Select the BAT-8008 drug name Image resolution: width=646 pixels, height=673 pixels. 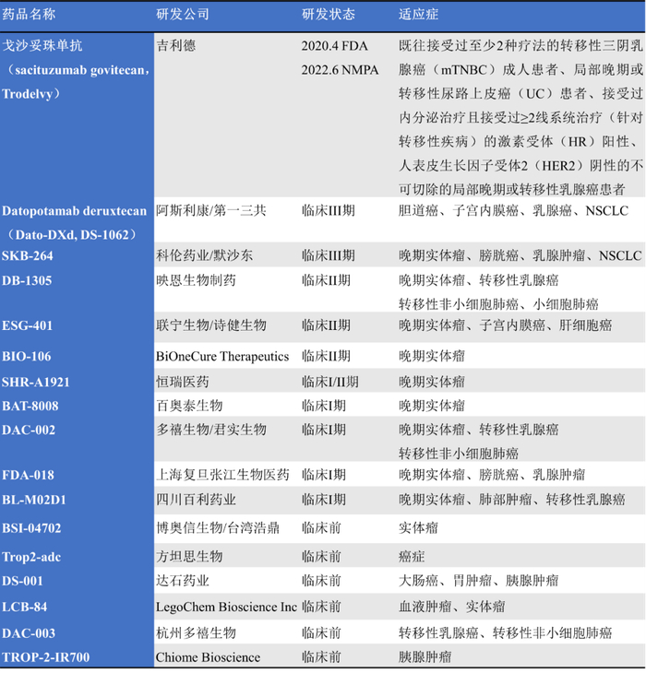[30, 406]
